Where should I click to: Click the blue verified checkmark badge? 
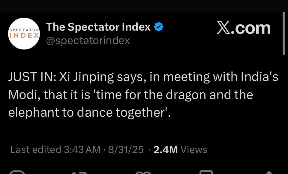pos(159,27)
